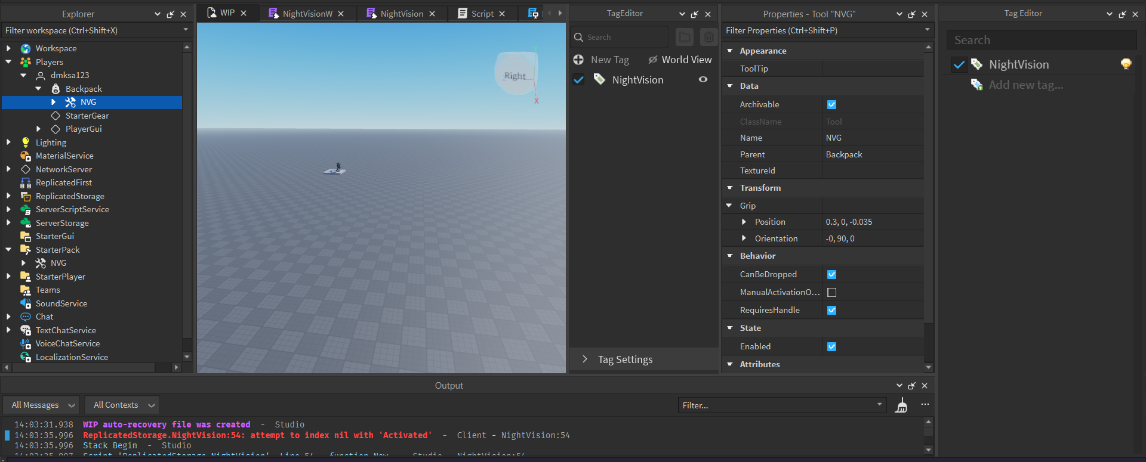Screen dimensions: 1146x462
Task: Switch to the Script tab
Action: point(482,14)
